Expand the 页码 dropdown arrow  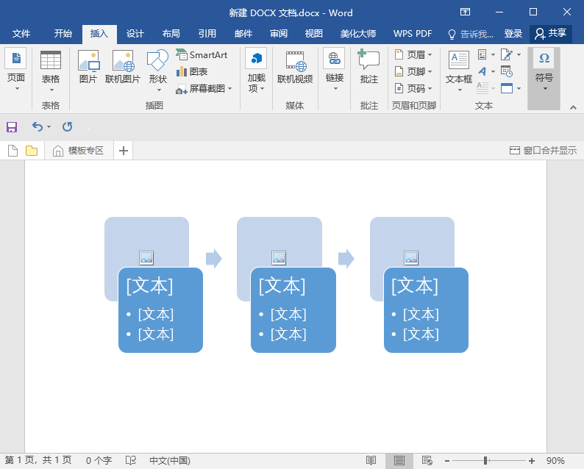coord(430,89)
